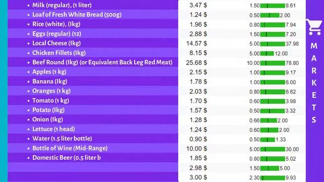This screenshot has height=182, width=324.
Task: Click the wine price range bar ending at 30.00
Action: (272, 149)
